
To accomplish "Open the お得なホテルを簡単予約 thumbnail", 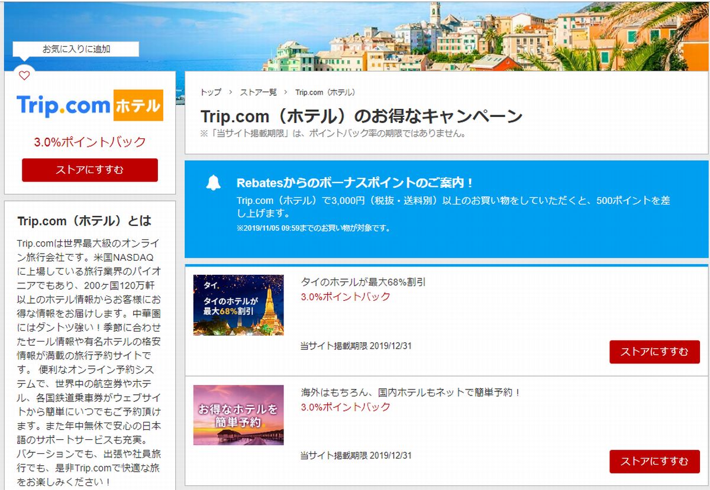I will click(238, 415).
